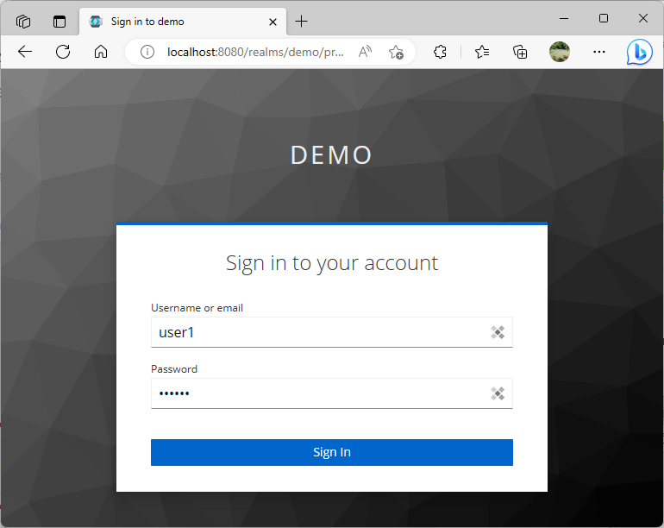The height and width of the screenshot is (528, 664).
Task: Open the browser profile avatar
Action: 560,52
